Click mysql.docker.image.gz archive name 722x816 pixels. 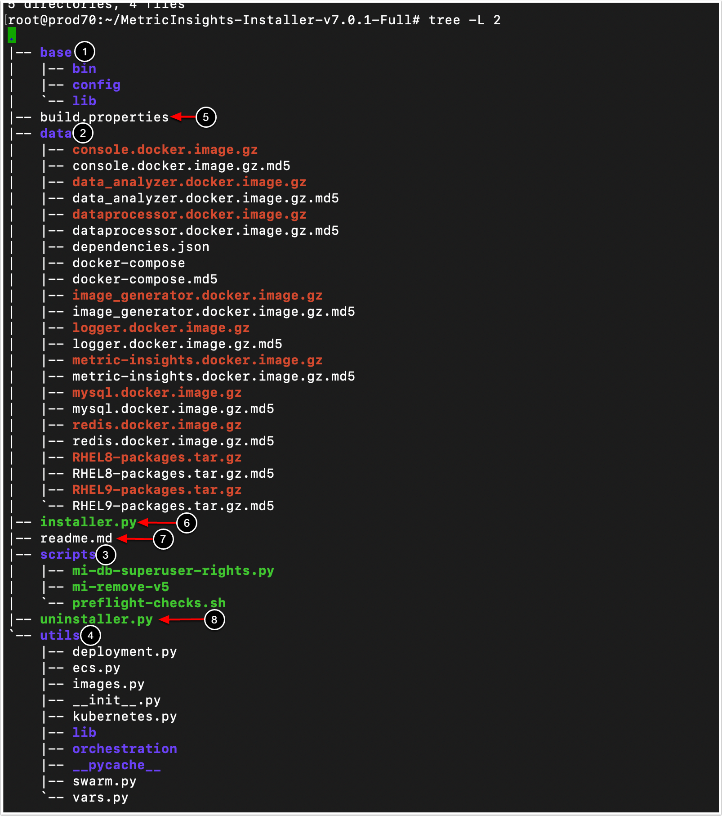[157, 393]
